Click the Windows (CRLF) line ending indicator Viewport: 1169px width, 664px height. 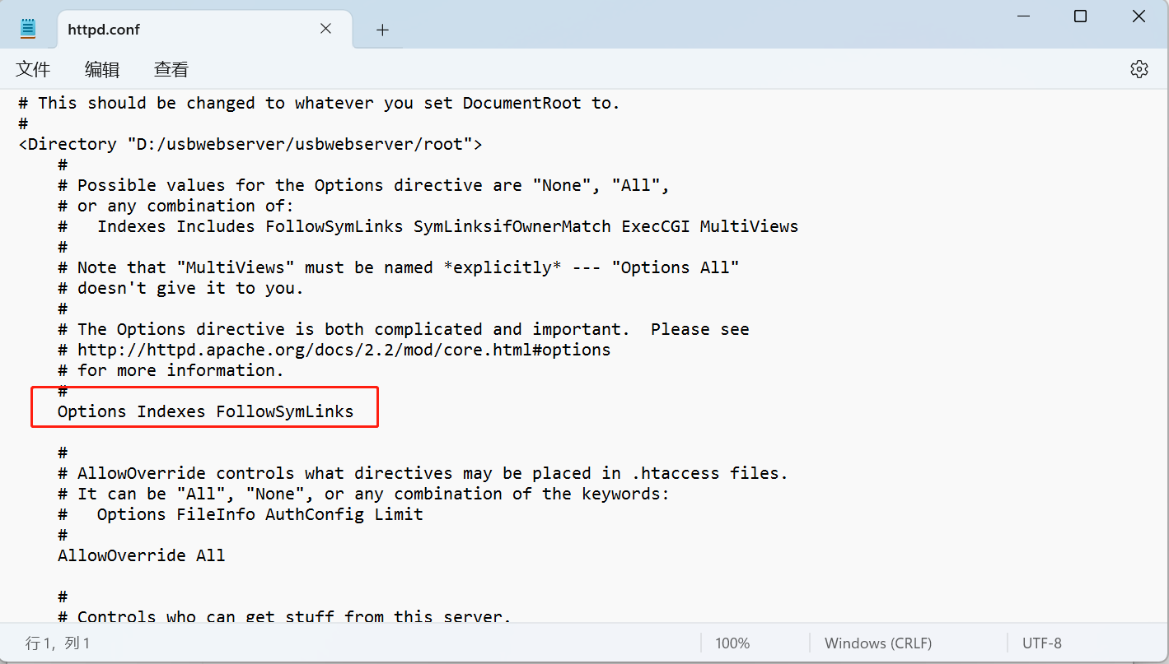coord(878,643)
